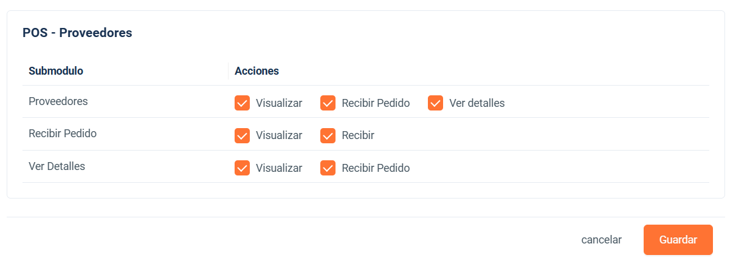Uncheck Visualizar checkbox in Recibir Pedido row

243,135
